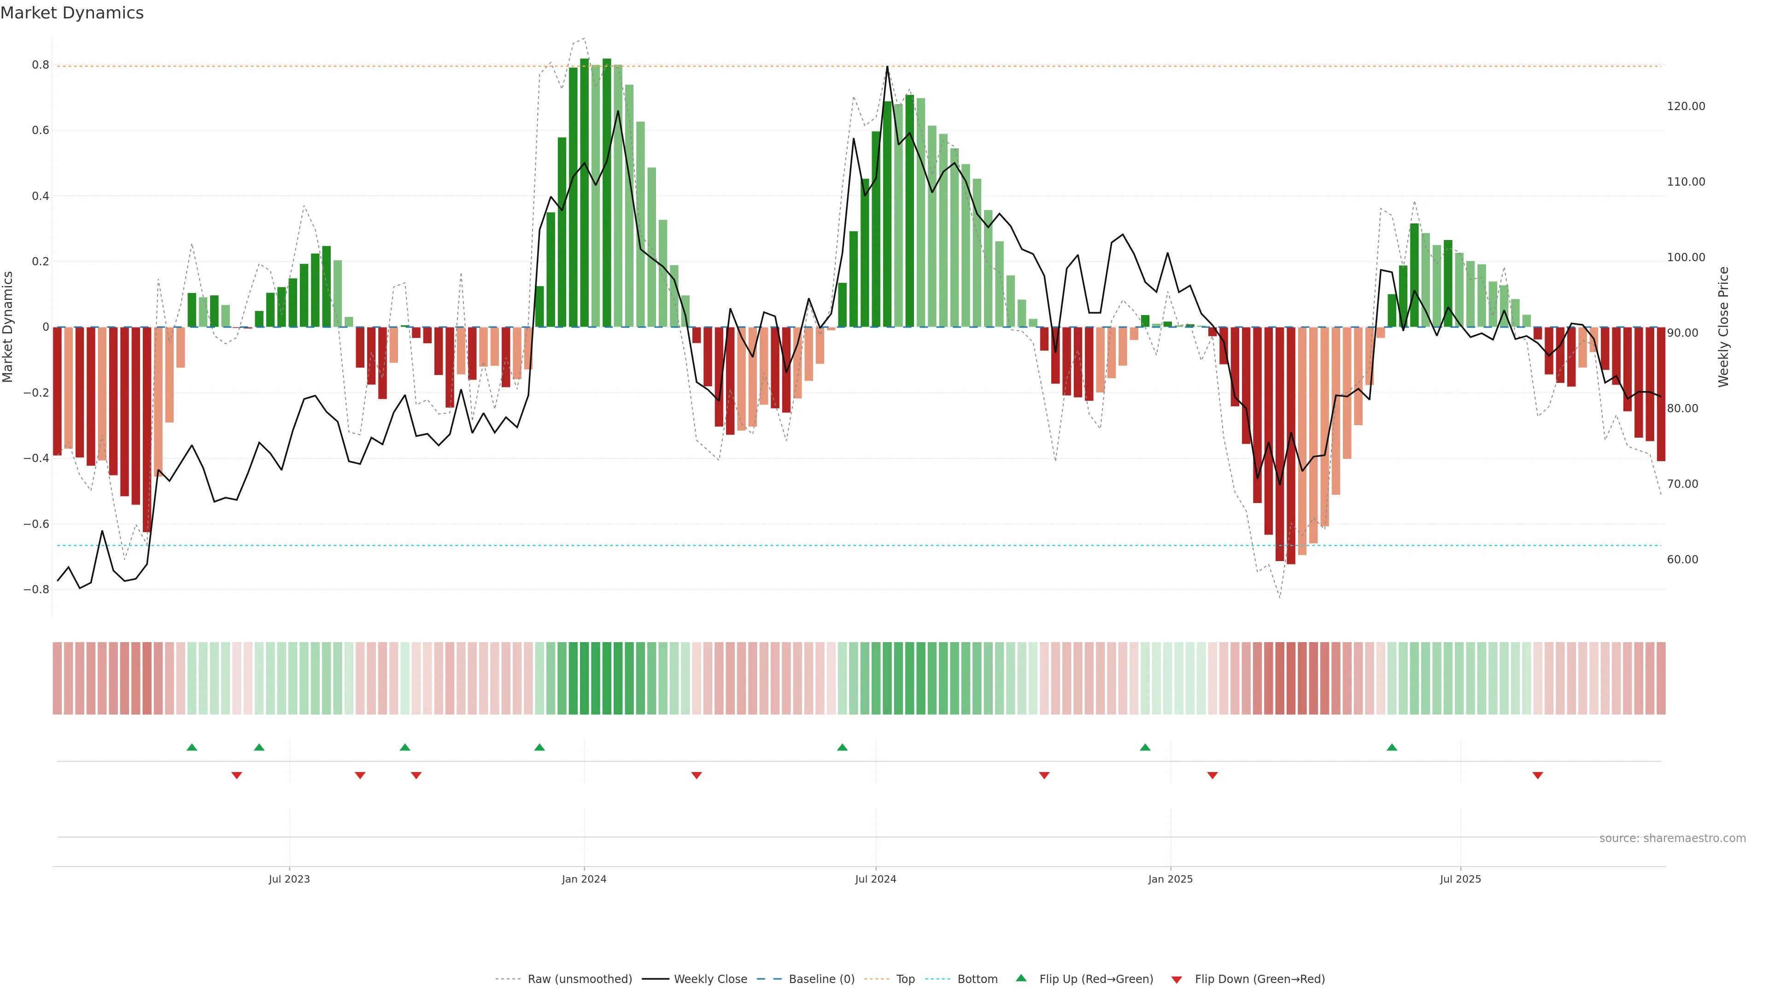1769x995 pixels.
Task: Click the green triangle icon in the legend
Action: tap(1021, 978)
